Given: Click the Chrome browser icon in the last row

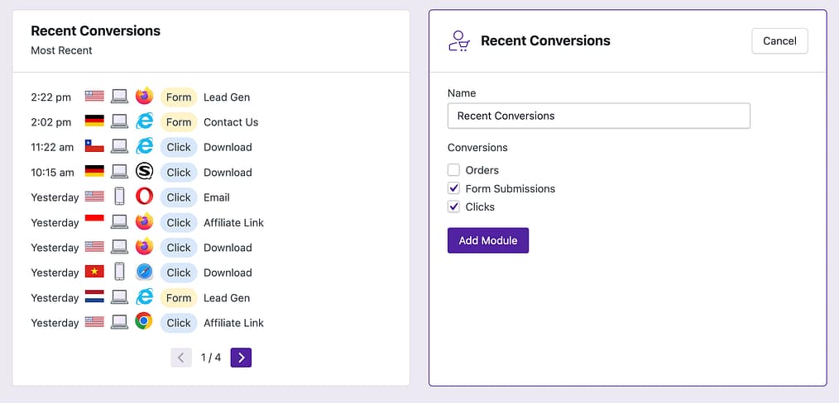Looking at the screenshot, I should (144, 323).
